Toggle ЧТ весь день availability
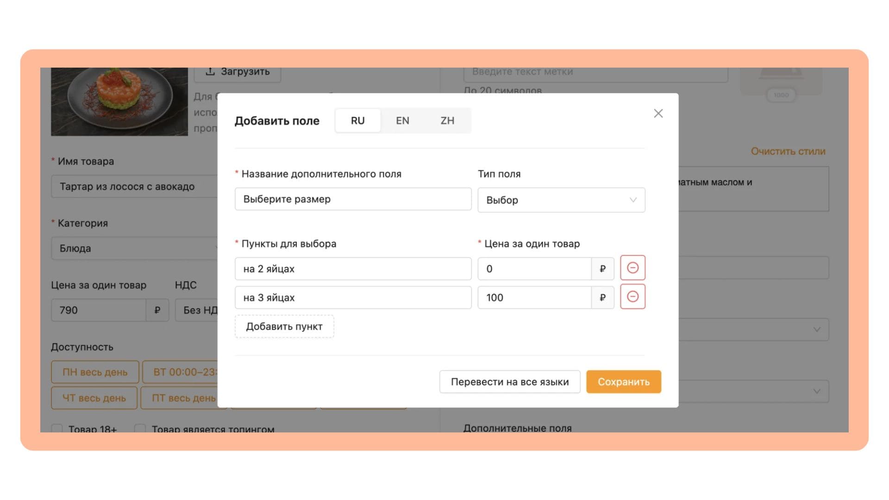This screenshot has width=889, height=500. click(94, 398)
